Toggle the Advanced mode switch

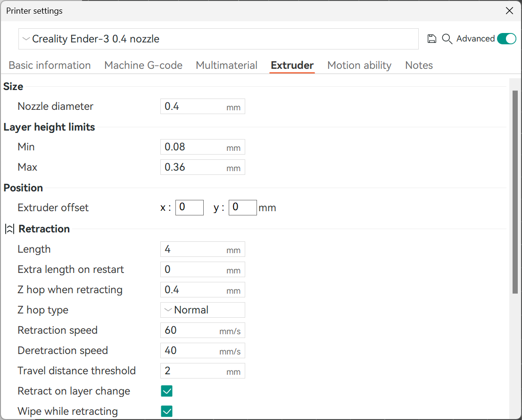[506, 39]
